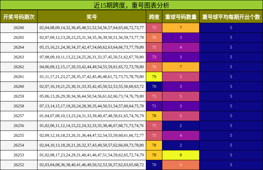Image resolution: width=263 pixels, height=170 pixels.
Task: Click yellow span cell 79 in row 26261
Action: 154,77
